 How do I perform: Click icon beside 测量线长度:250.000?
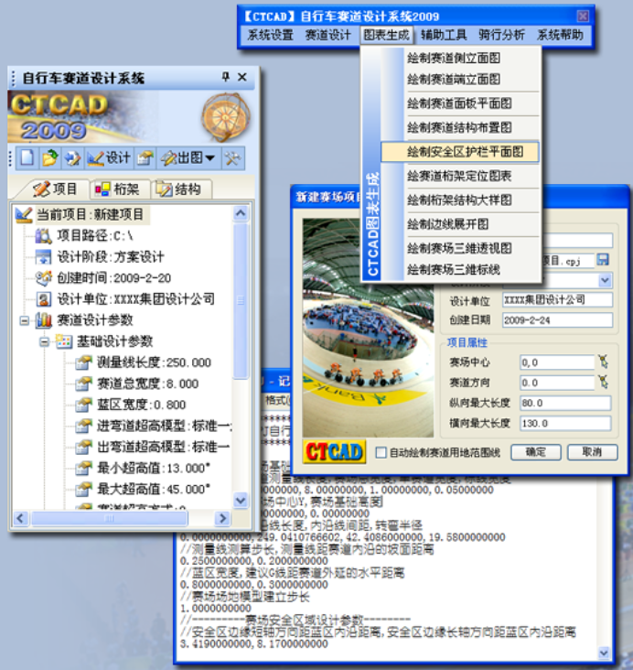click(84, 362)
